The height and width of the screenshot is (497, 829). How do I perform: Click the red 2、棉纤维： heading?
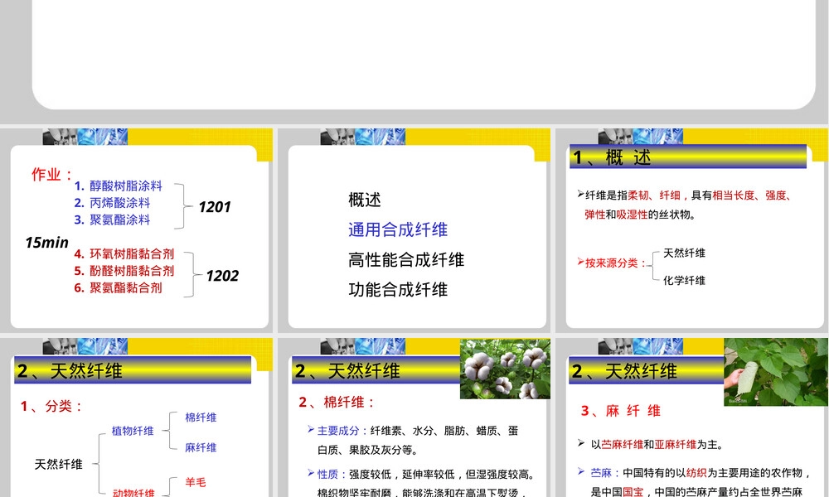click(x=337, y=403)
